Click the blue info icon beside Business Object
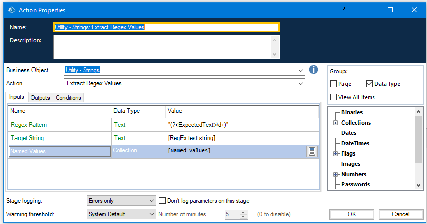This screenshot has width=427, height=224. 313,70
